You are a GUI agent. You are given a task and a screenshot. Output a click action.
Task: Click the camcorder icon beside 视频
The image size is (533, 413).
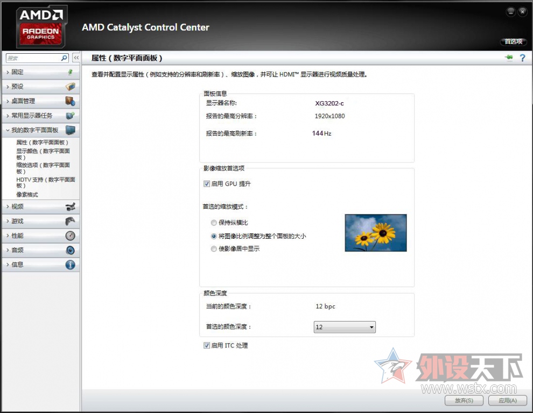71,206
